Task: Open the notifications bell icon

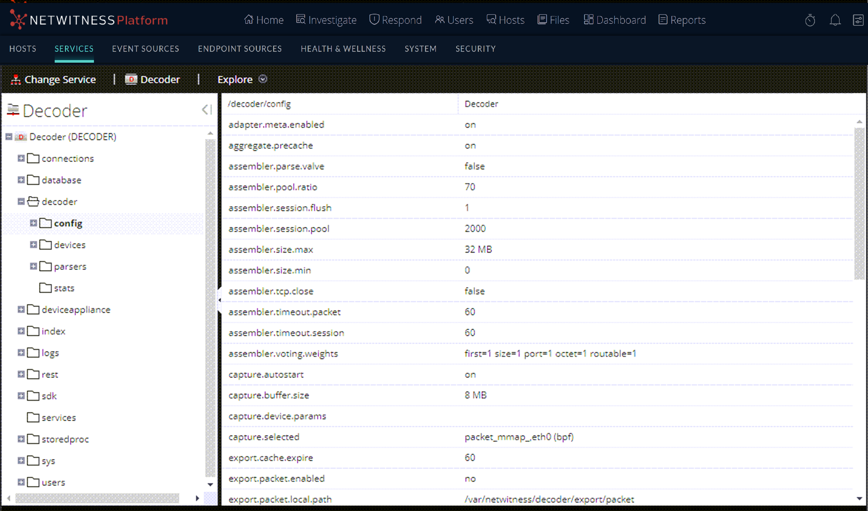Action: click(835, 20)
